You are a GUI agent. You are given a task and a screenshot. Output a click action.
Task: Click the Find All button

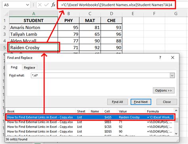pos(117,102)
